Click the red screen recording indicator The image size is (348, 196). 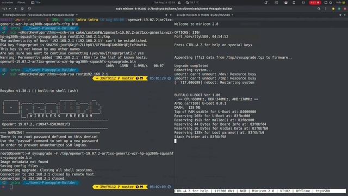[315, 2]
